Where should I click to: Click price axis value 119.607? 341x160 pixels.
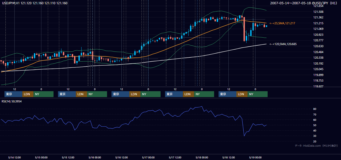click(x=318, y=86)
